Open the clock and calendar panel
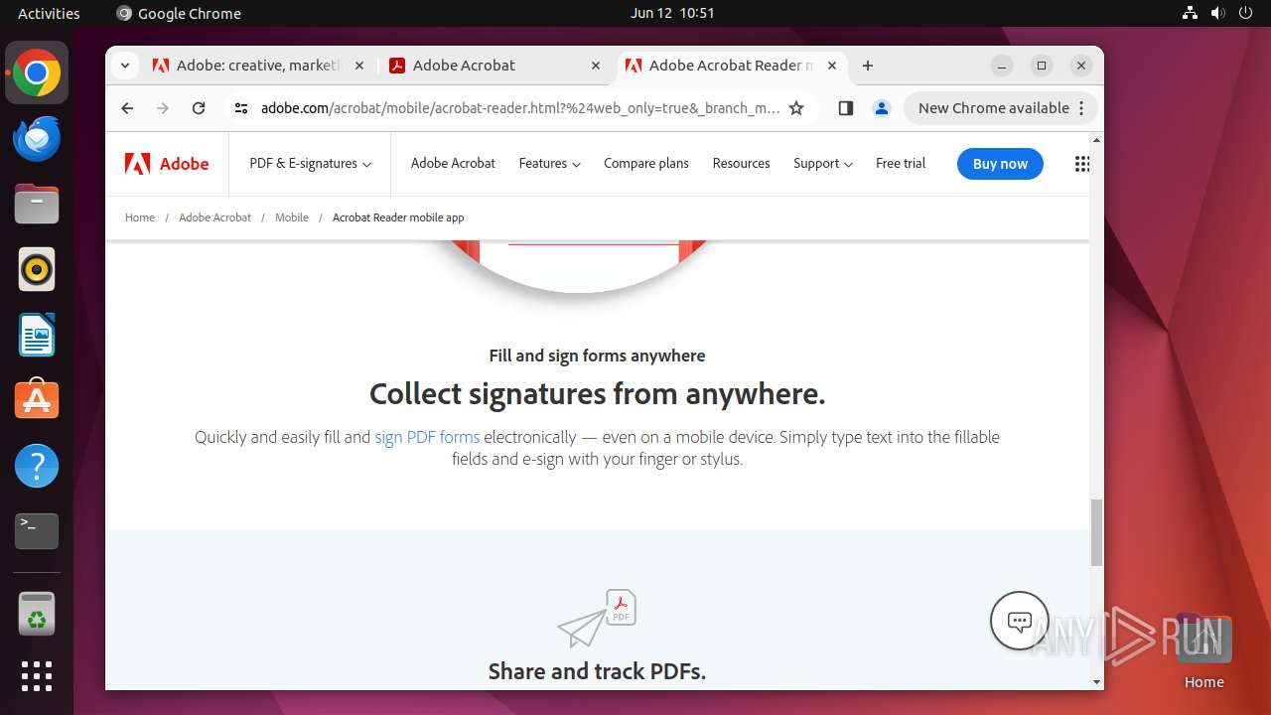 672,13
